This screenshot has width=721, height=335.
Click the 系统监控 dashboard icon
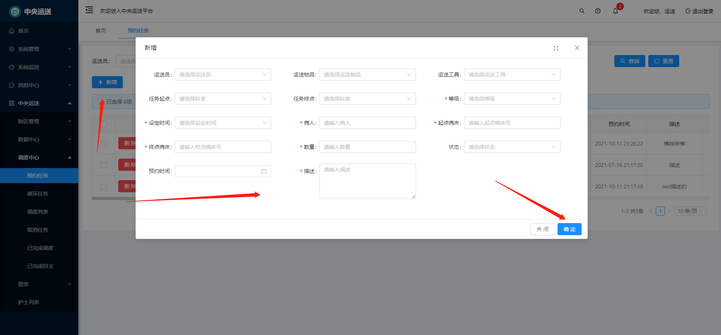[12, 67]
